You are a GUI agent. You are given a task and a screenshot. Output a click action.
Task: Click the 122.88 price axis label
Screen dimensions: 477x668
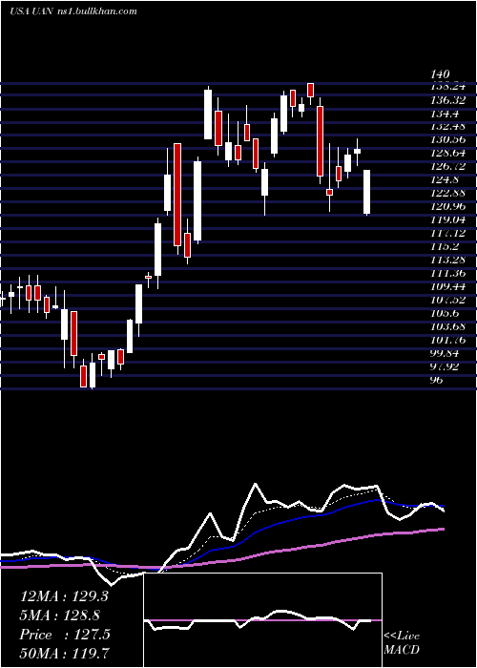pos(447,193)
